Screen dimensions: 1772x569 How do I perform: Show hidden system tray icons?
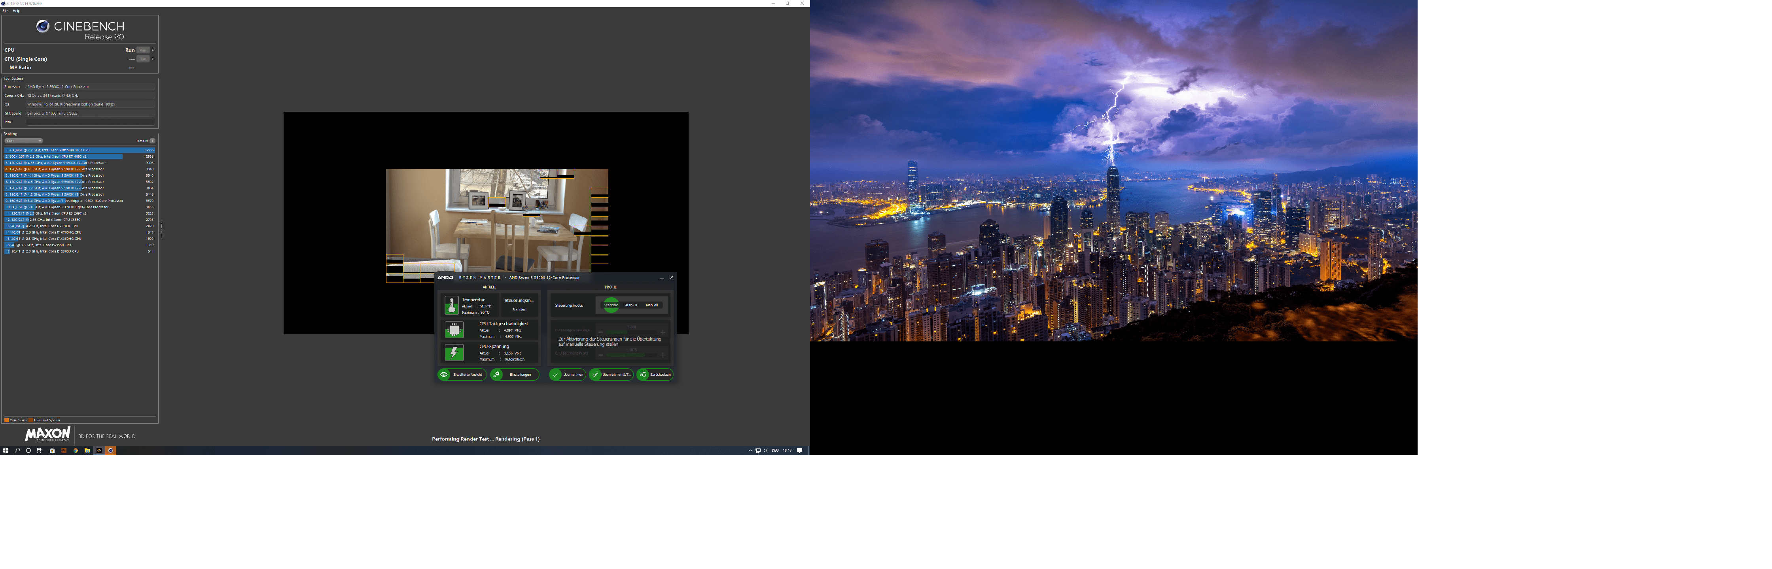click(x=750, y=451)
